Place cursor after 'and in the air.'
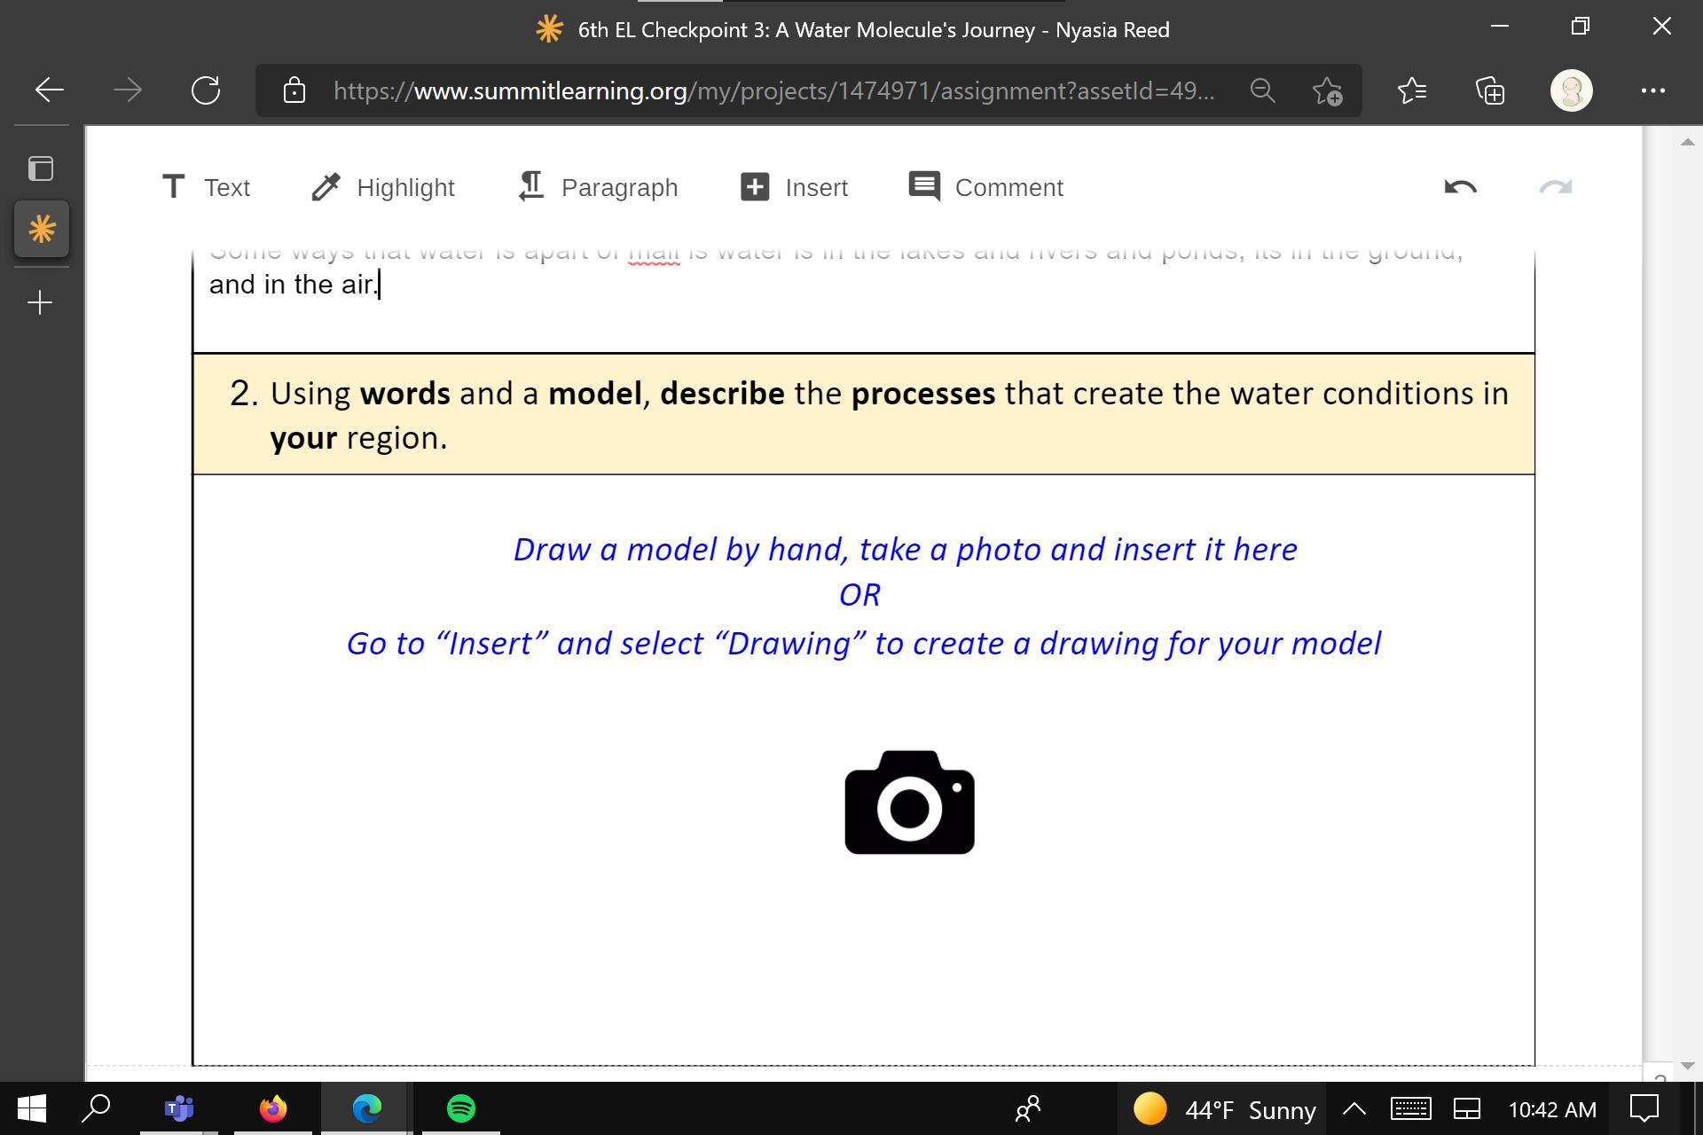 [380, 285]
